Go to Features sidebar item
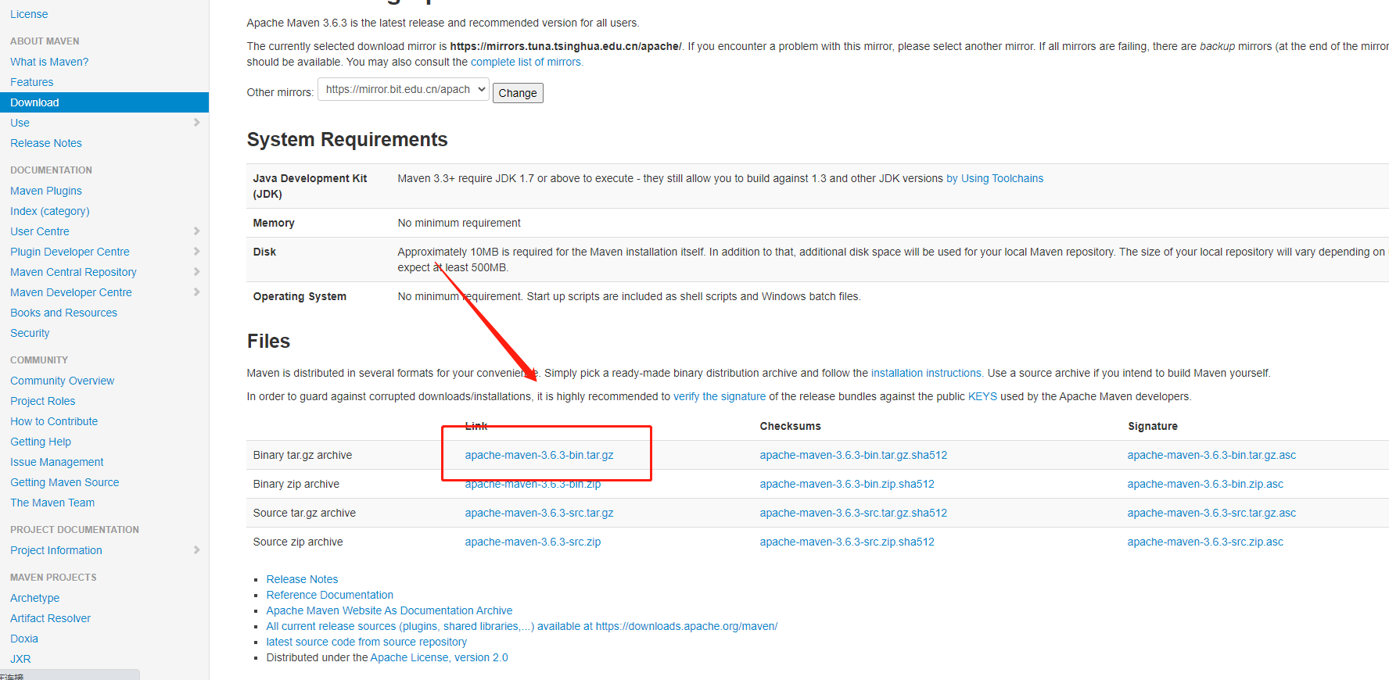Viewport: 1389px width, 680px height. pyautogui.click(x=32, y=82)
